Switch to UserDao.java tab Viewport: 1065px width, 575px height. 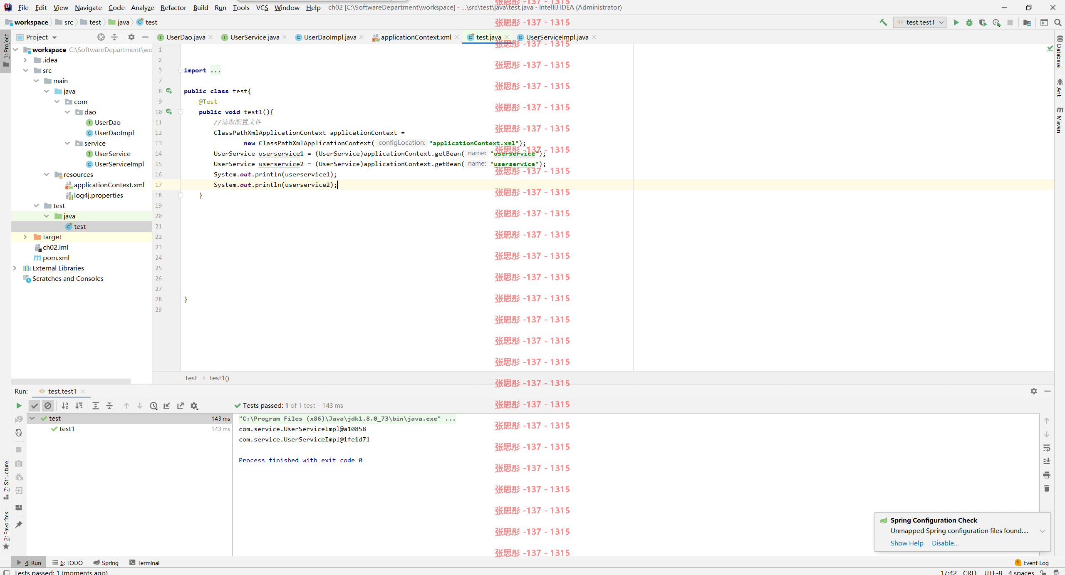[186, 37]
